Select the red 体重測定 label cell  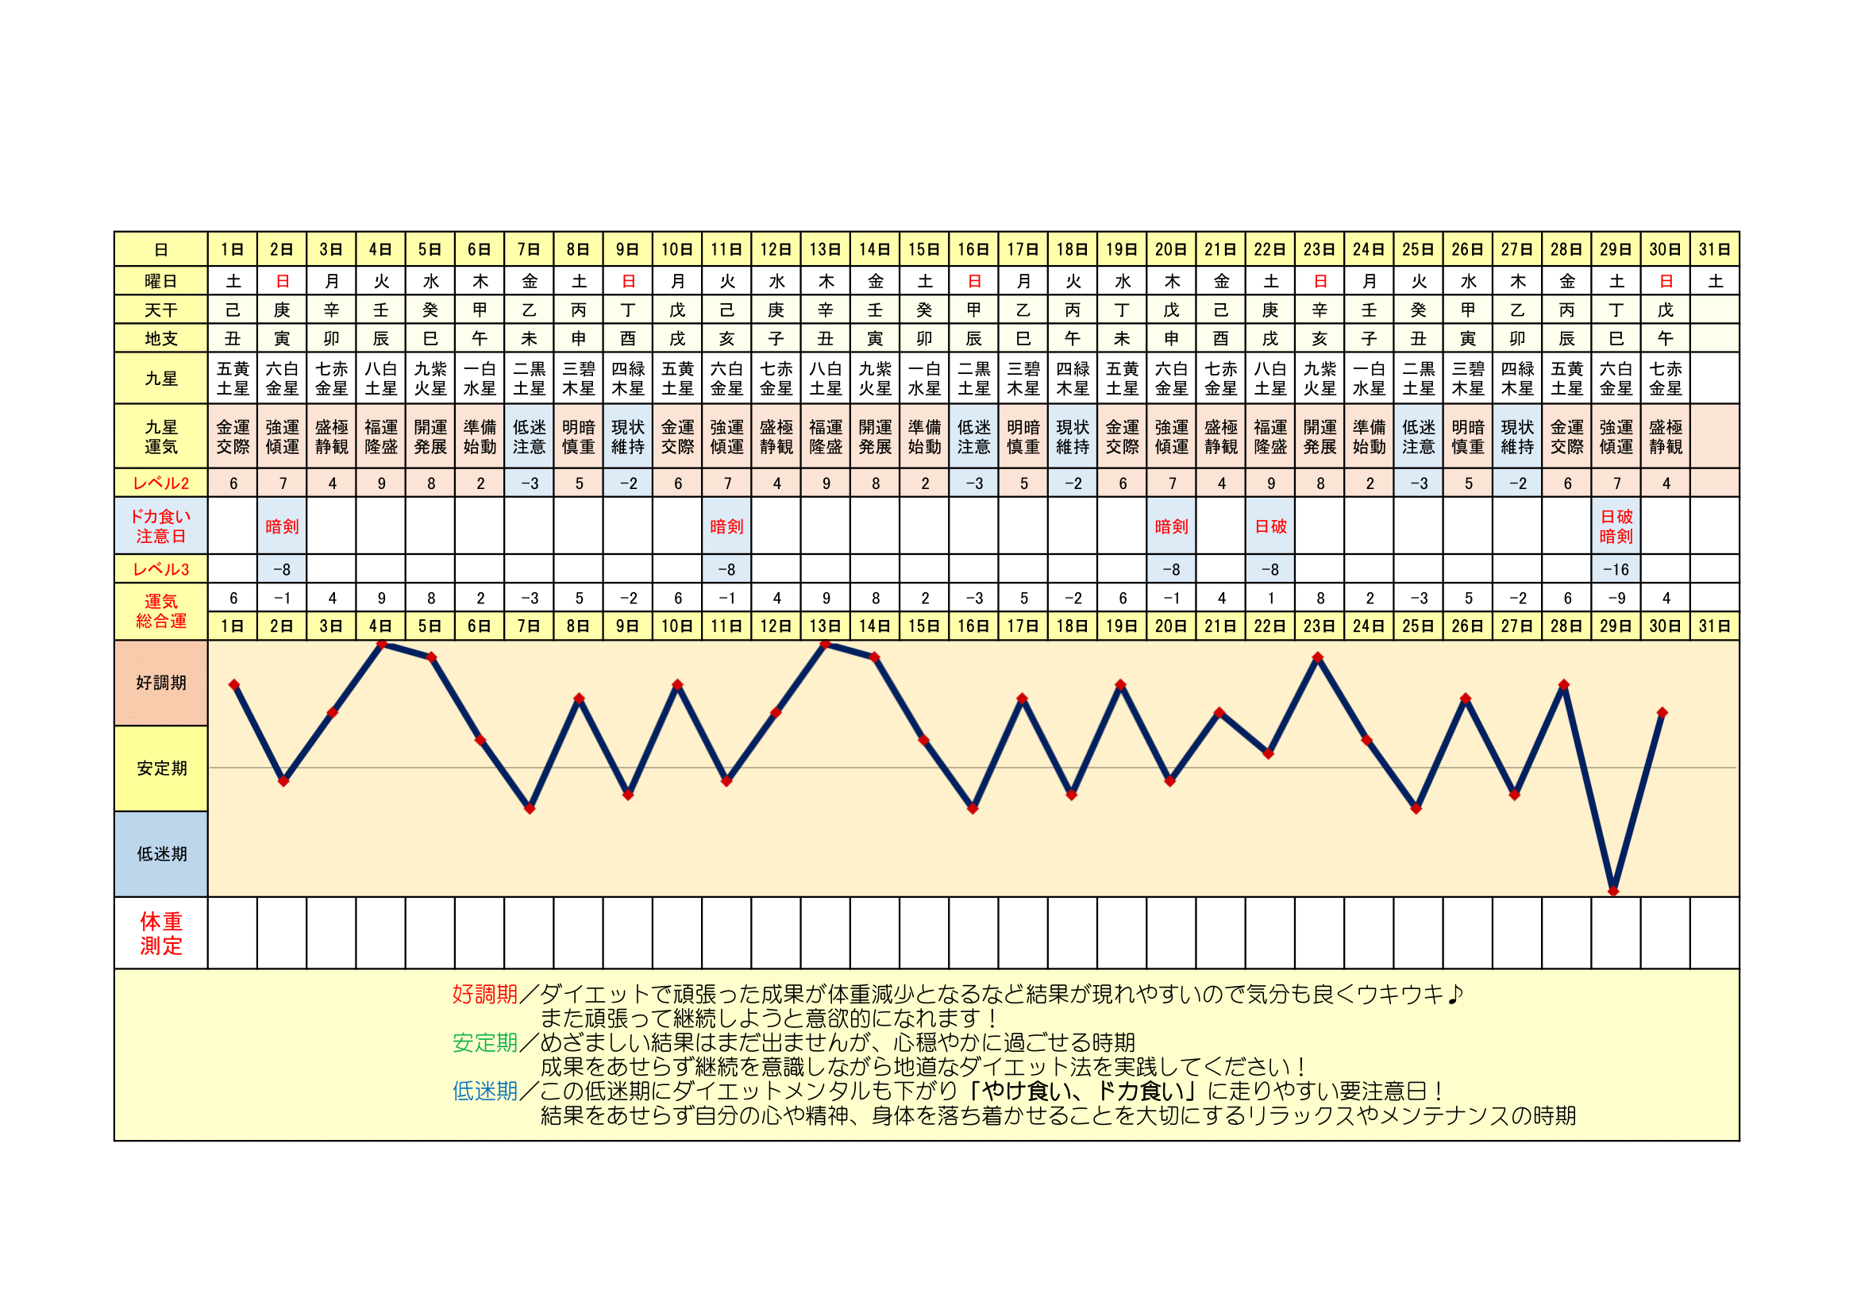click(x=161, y=933)
